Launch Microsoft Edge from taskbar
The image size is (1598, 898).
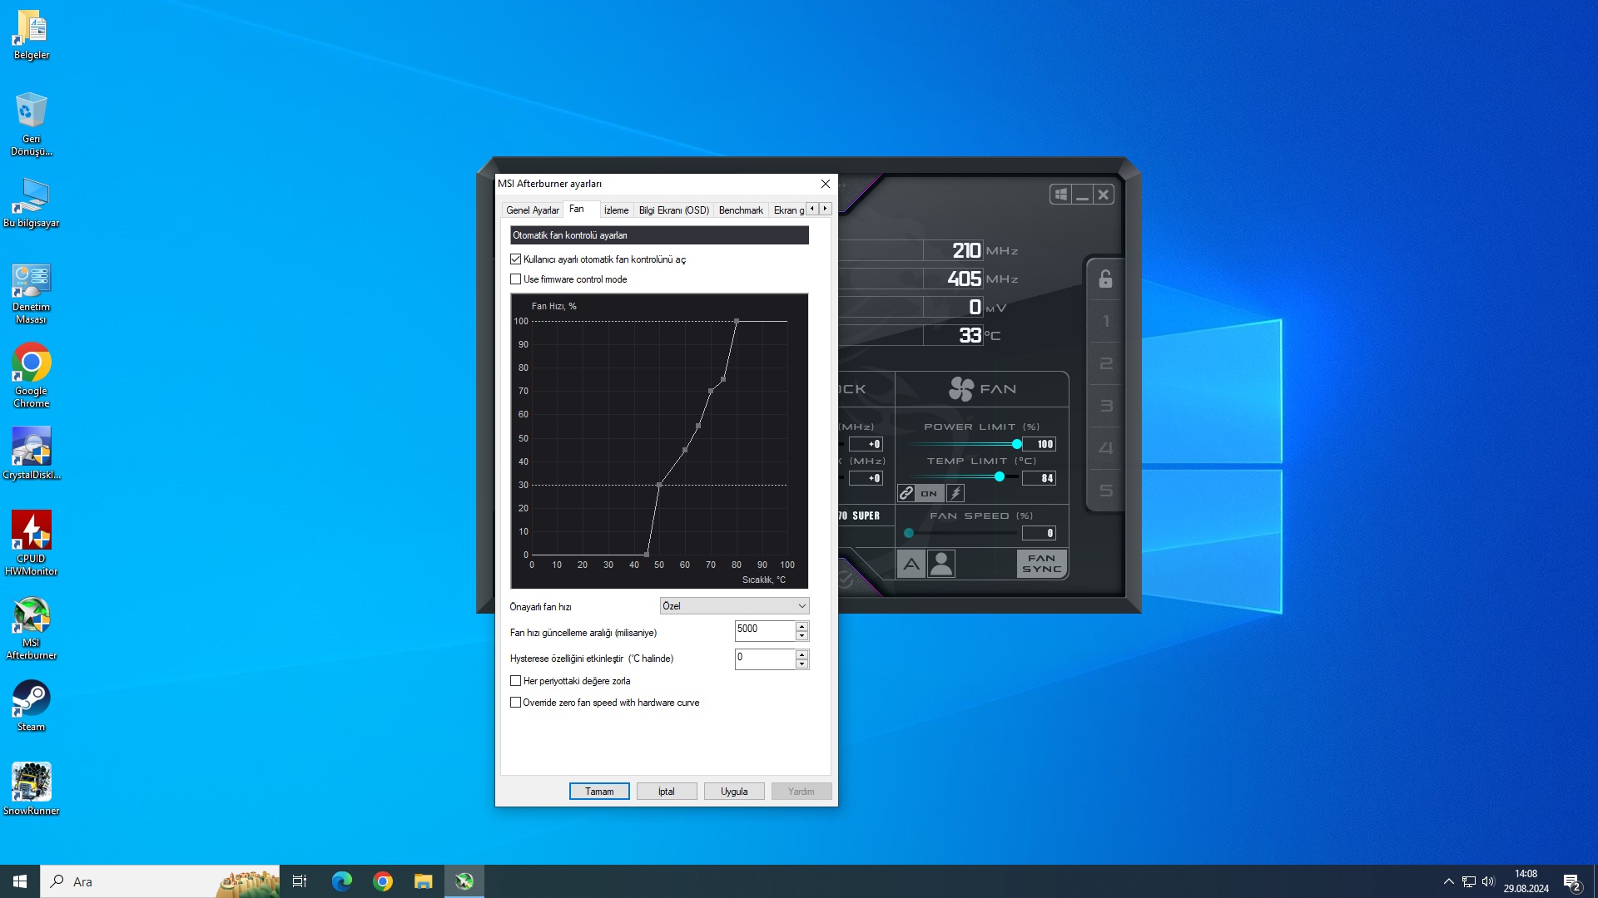point(341,881)
